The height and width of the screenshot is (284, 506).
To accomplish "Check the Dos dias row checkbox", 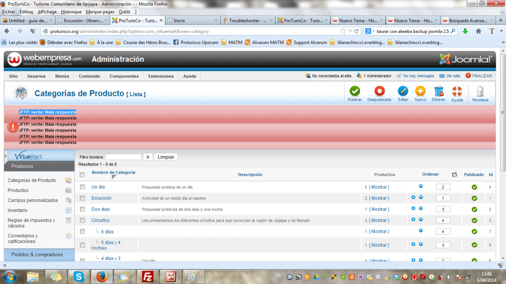I will click(x=83, y=209).
